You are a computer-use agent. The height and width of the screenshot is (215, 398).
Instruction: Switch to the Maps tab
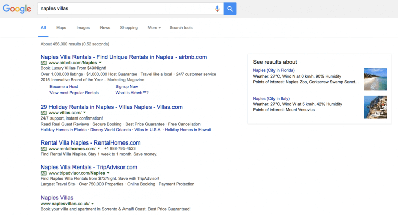[61, 28]
